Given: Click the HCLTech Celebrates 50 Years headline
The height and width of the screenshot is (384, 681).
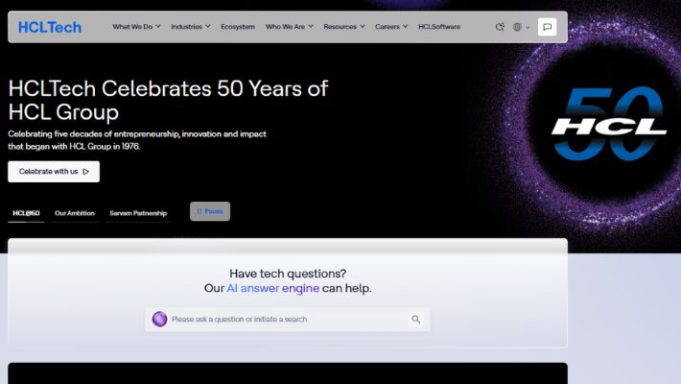Looking at the screenshot, I should point(168,100).
